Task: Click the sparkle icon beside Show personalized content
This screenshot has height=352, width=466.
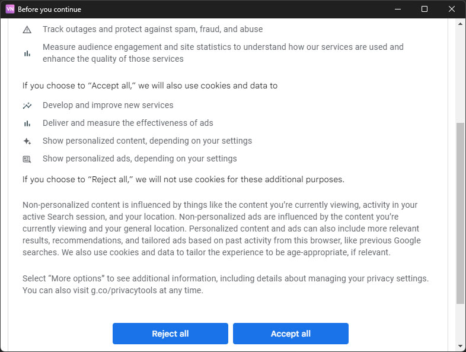Action: (x=27, y=141)
